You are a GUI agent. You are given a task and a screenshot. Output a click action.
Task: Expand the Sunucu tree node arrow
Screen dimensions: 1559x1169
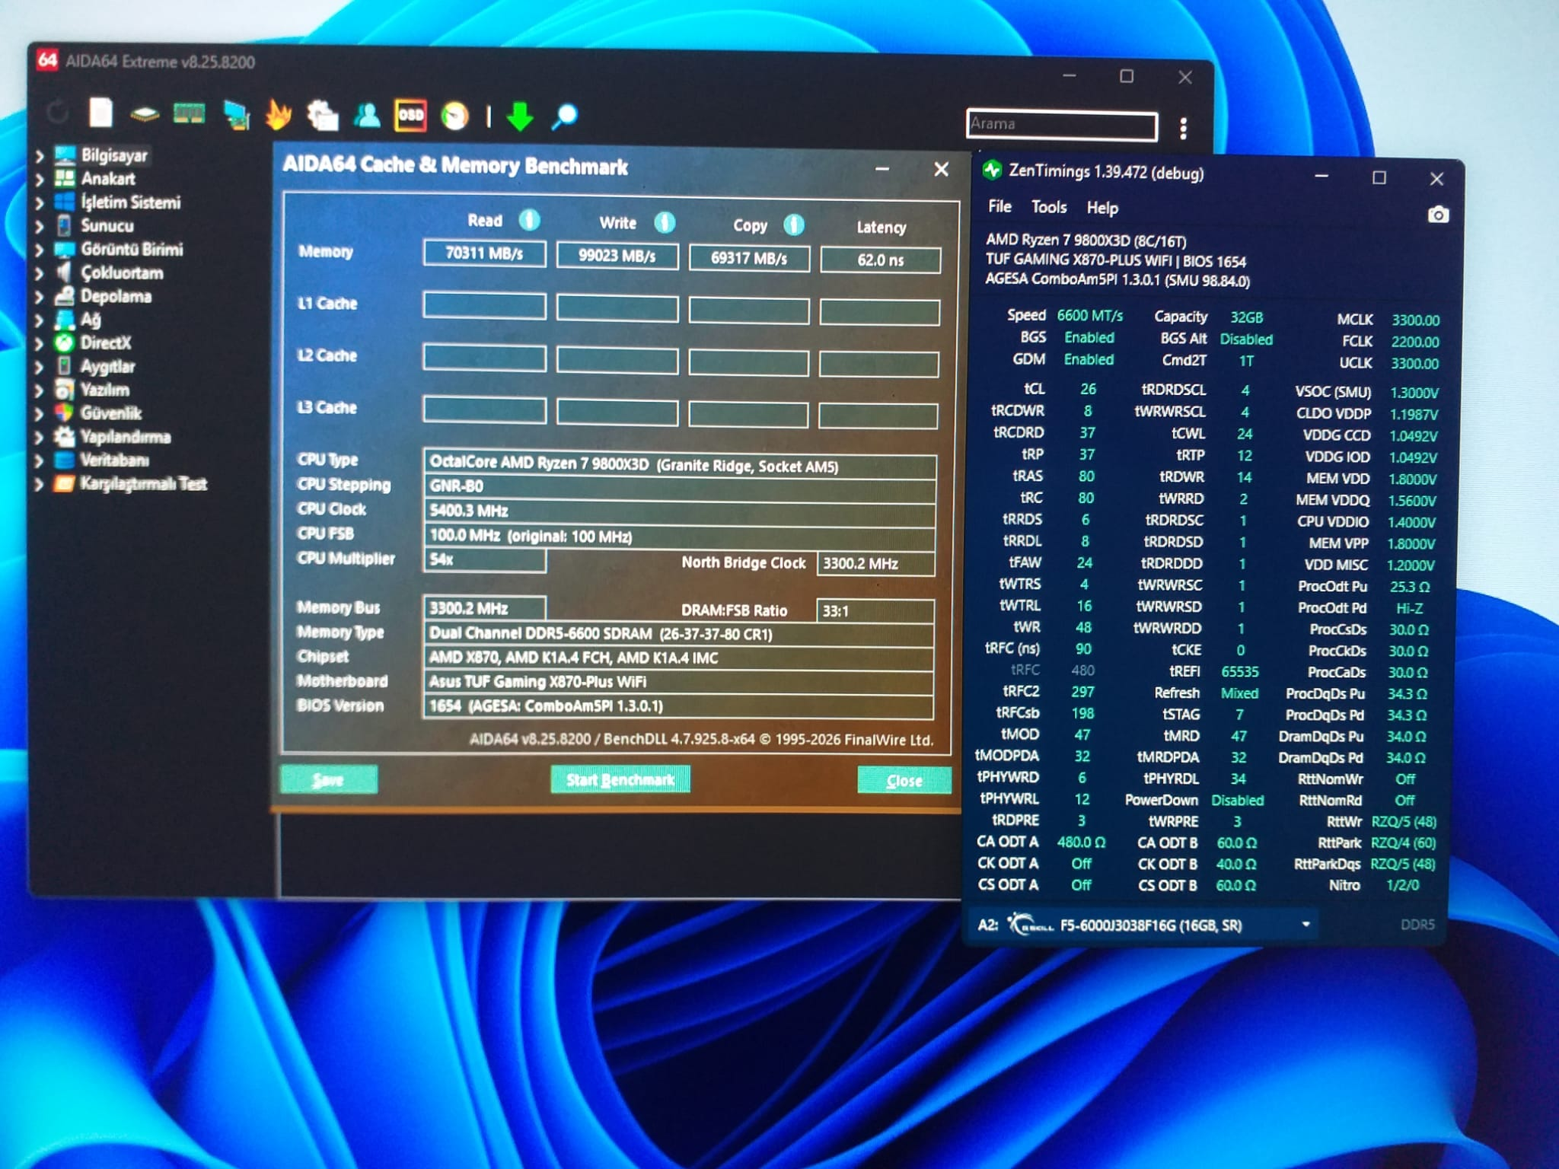(40, 227)
